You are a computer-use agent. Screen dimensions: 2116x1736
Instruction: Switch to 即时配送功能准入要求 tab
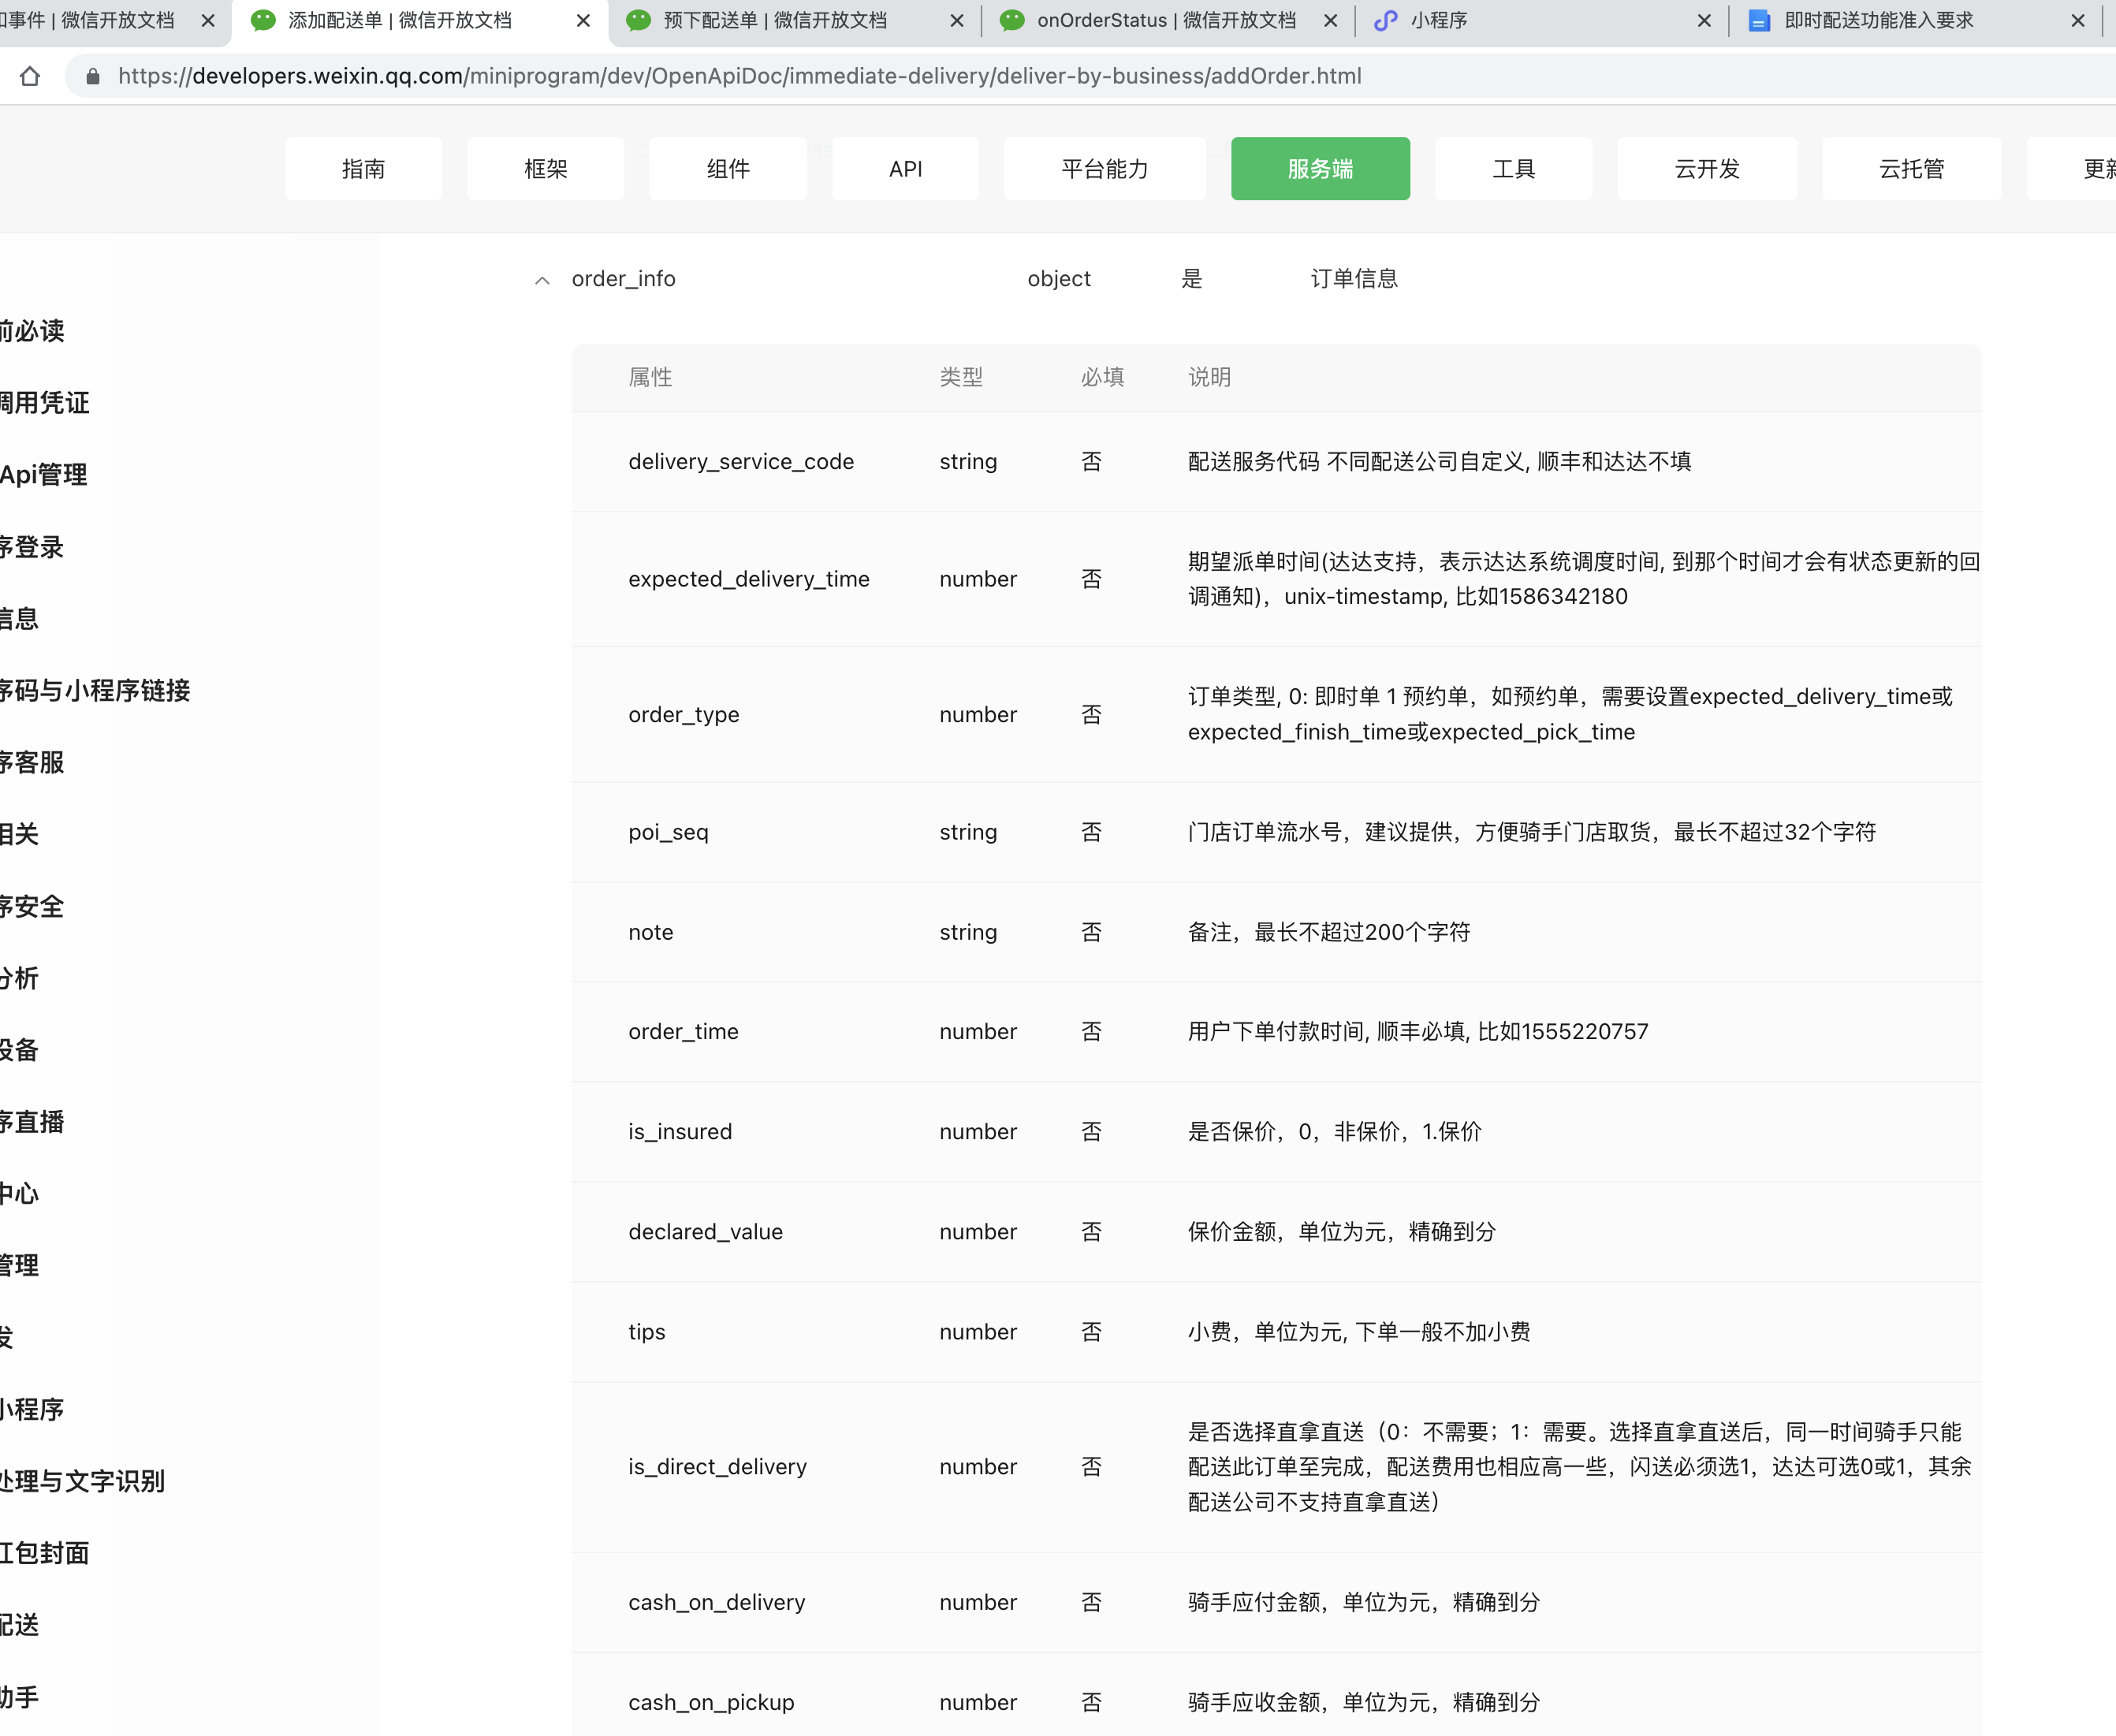coord(1878,20)
